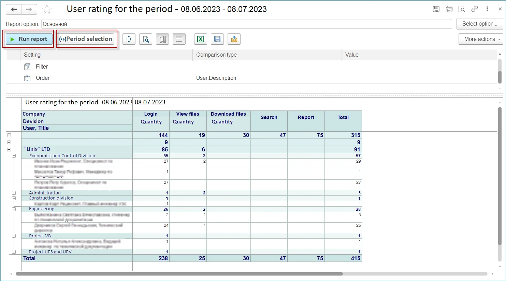Viewport: 506px width, 281px height.
Task: Click the Run report button
Action: [29, 39]
